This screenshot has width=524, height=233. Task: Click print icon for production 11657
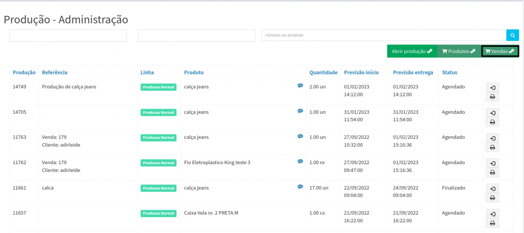point(492,223)
